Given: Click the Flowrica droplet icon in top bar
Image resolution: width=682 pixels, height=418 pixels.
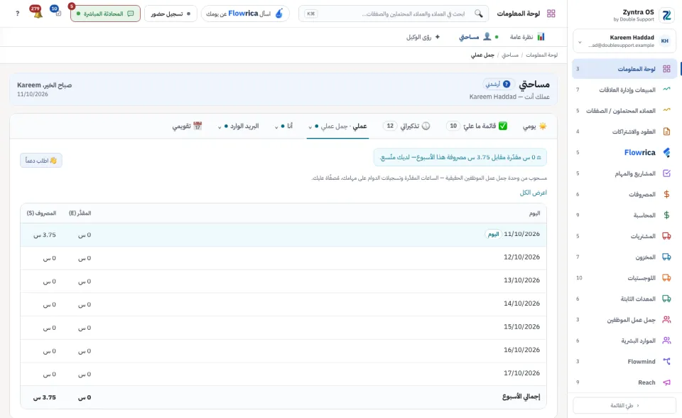Looking at the screenshot, I should point(279,14).
